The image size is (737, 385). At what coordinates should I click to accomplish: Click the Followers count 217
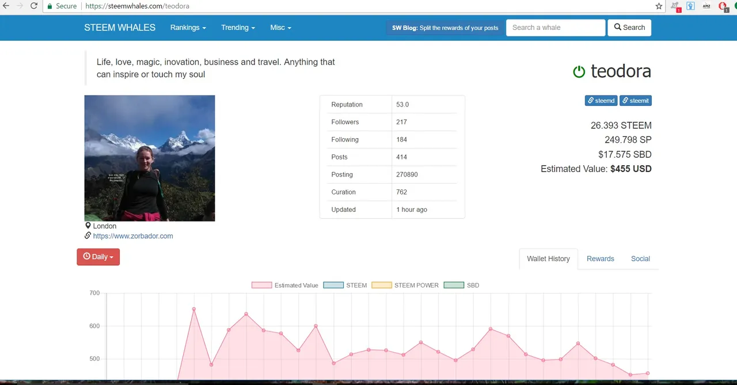[401, 122]
